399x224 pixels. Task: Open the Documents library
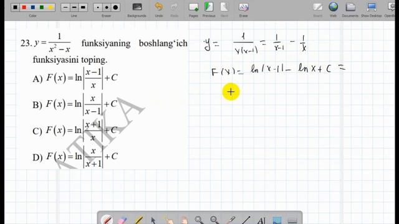tap(350, 10)
